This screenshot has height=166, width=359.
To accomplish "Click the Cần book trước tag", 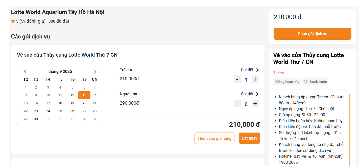I will [x=315, y=82].
